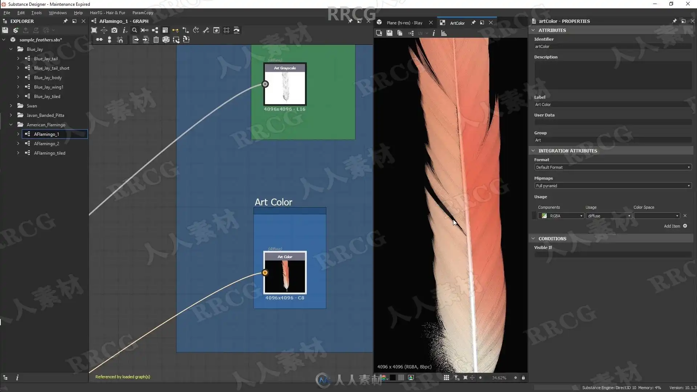Viewport: 697px width, 392px height.
Task: Remove the RGBA diffuse usage row
Action: click(x=685, y=216)
